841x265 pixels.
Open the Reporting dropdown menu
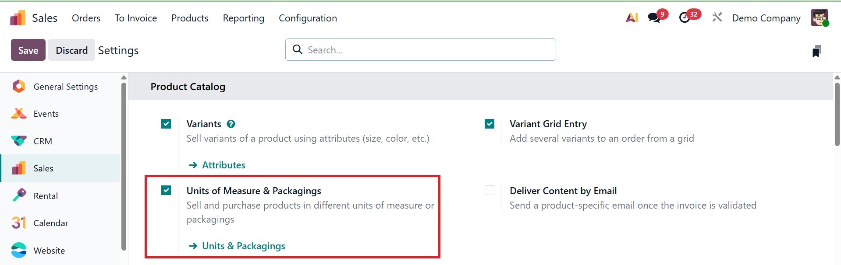pyautogui.click(x=243, y=18)
